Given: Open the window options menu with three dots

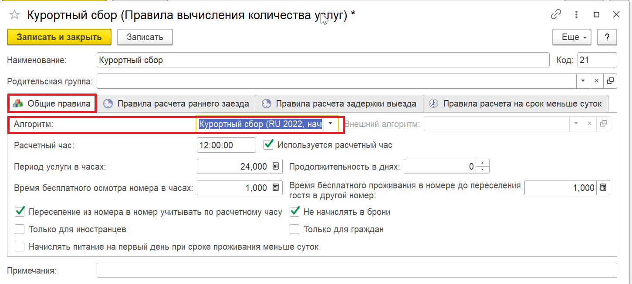Looking at the screenshot, I should 576,14.
